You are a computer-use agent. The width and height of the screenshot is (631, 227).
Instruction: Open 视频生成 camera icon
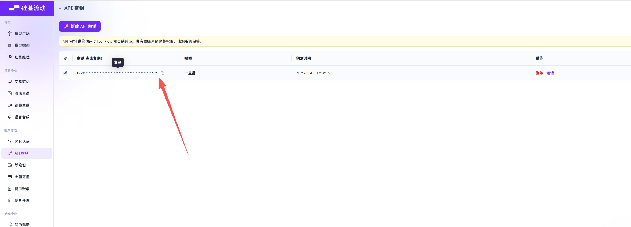tap(10, 105)
